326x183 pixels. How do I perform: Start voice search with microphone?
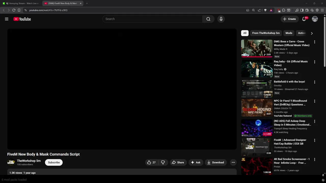click(221, 19)
